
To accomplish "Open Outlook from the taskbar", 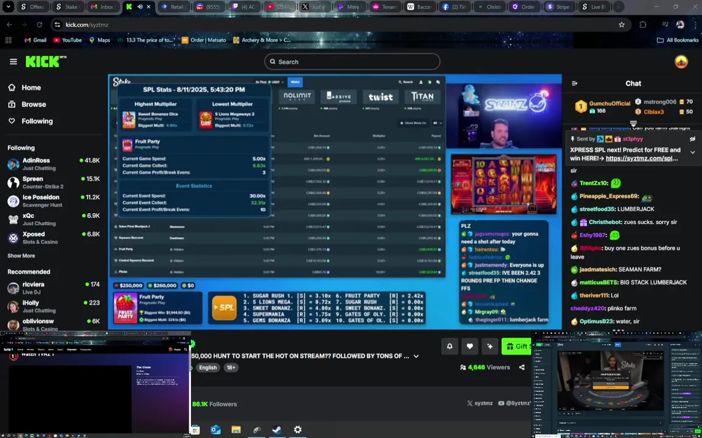I will click(215, 430).
